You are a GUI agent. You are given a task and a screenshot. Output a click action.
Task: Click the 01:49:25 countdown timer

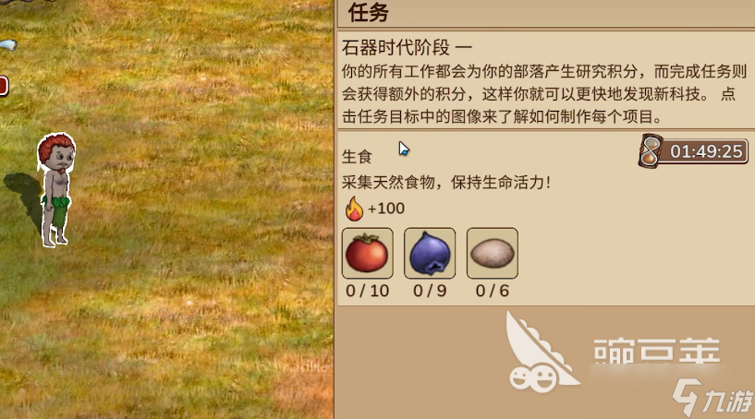[706, 151]
